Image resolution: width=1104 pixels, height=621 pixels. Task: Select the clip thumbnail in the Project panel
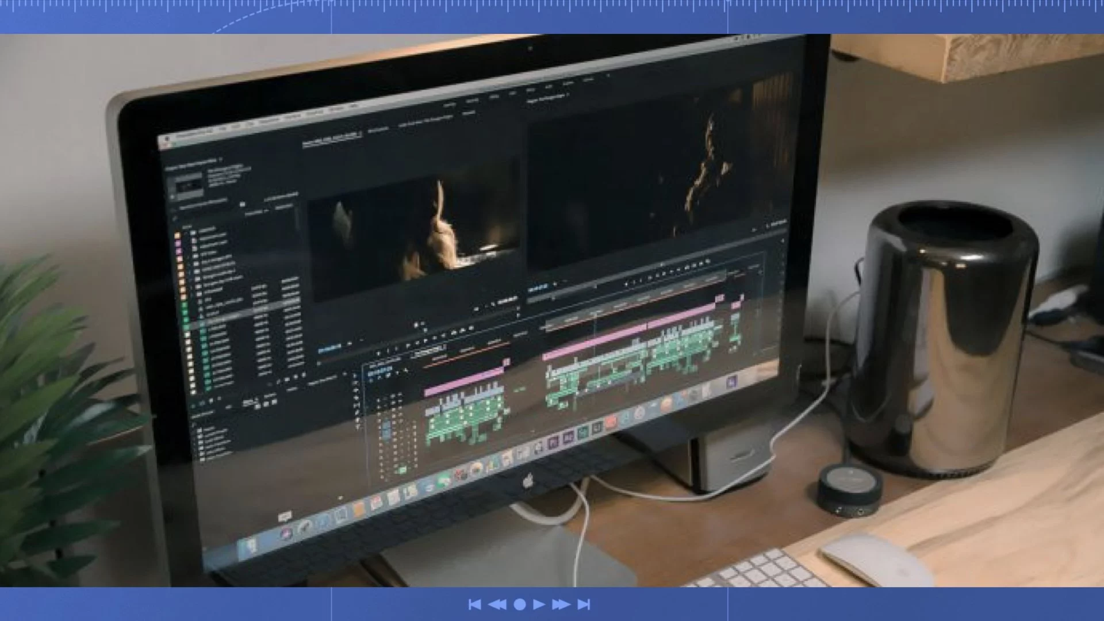tap(186, 186)
